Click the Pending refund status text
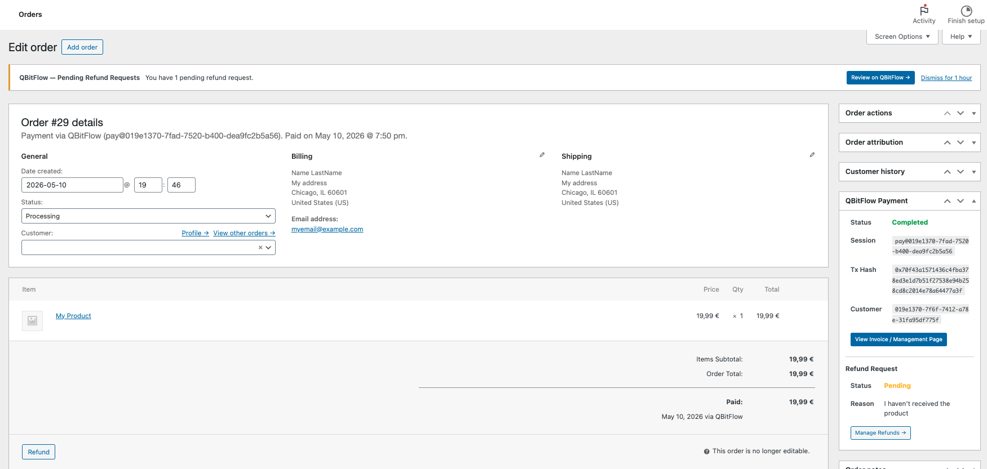The image size is (987, 469). pos(897,386)
